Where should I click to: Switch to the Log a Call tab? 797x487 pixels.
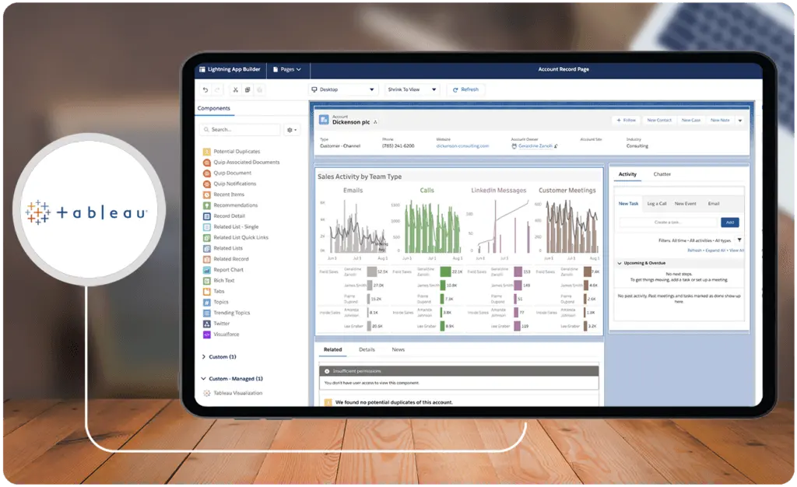[x=657, y=204]
